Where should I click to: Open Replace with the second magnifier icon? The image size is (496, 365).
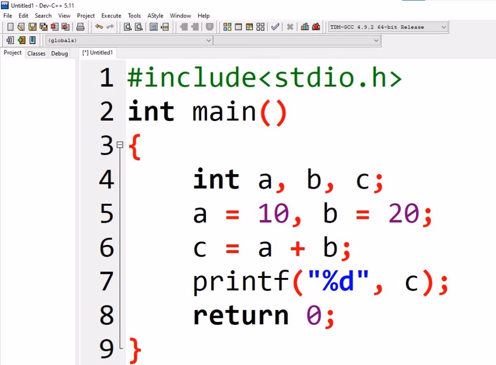[x=139, y=27]
